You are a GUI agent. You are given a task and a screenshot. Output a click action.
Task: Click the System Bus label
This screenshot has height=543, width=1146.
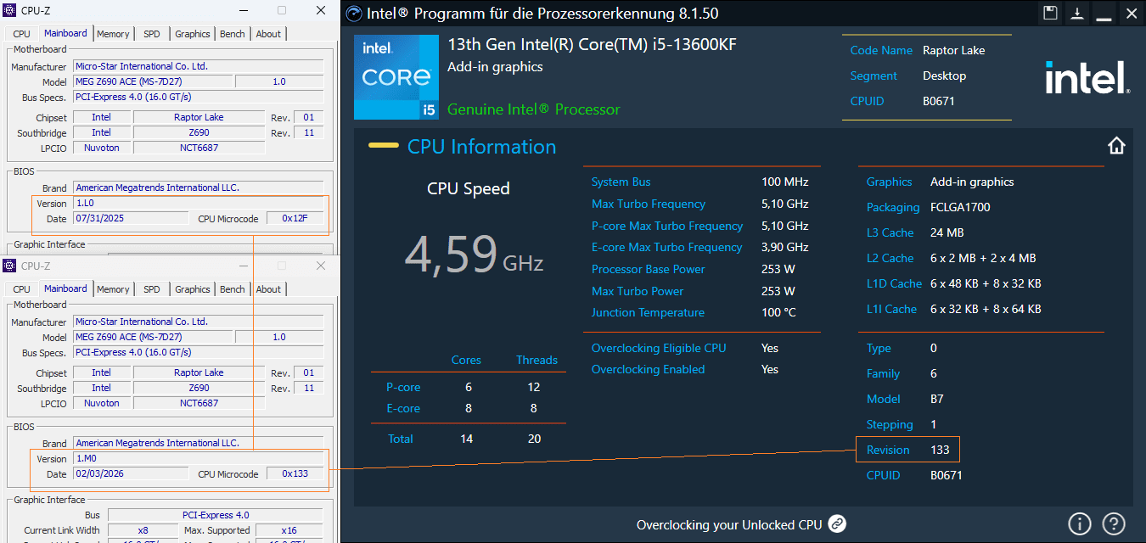621,182
